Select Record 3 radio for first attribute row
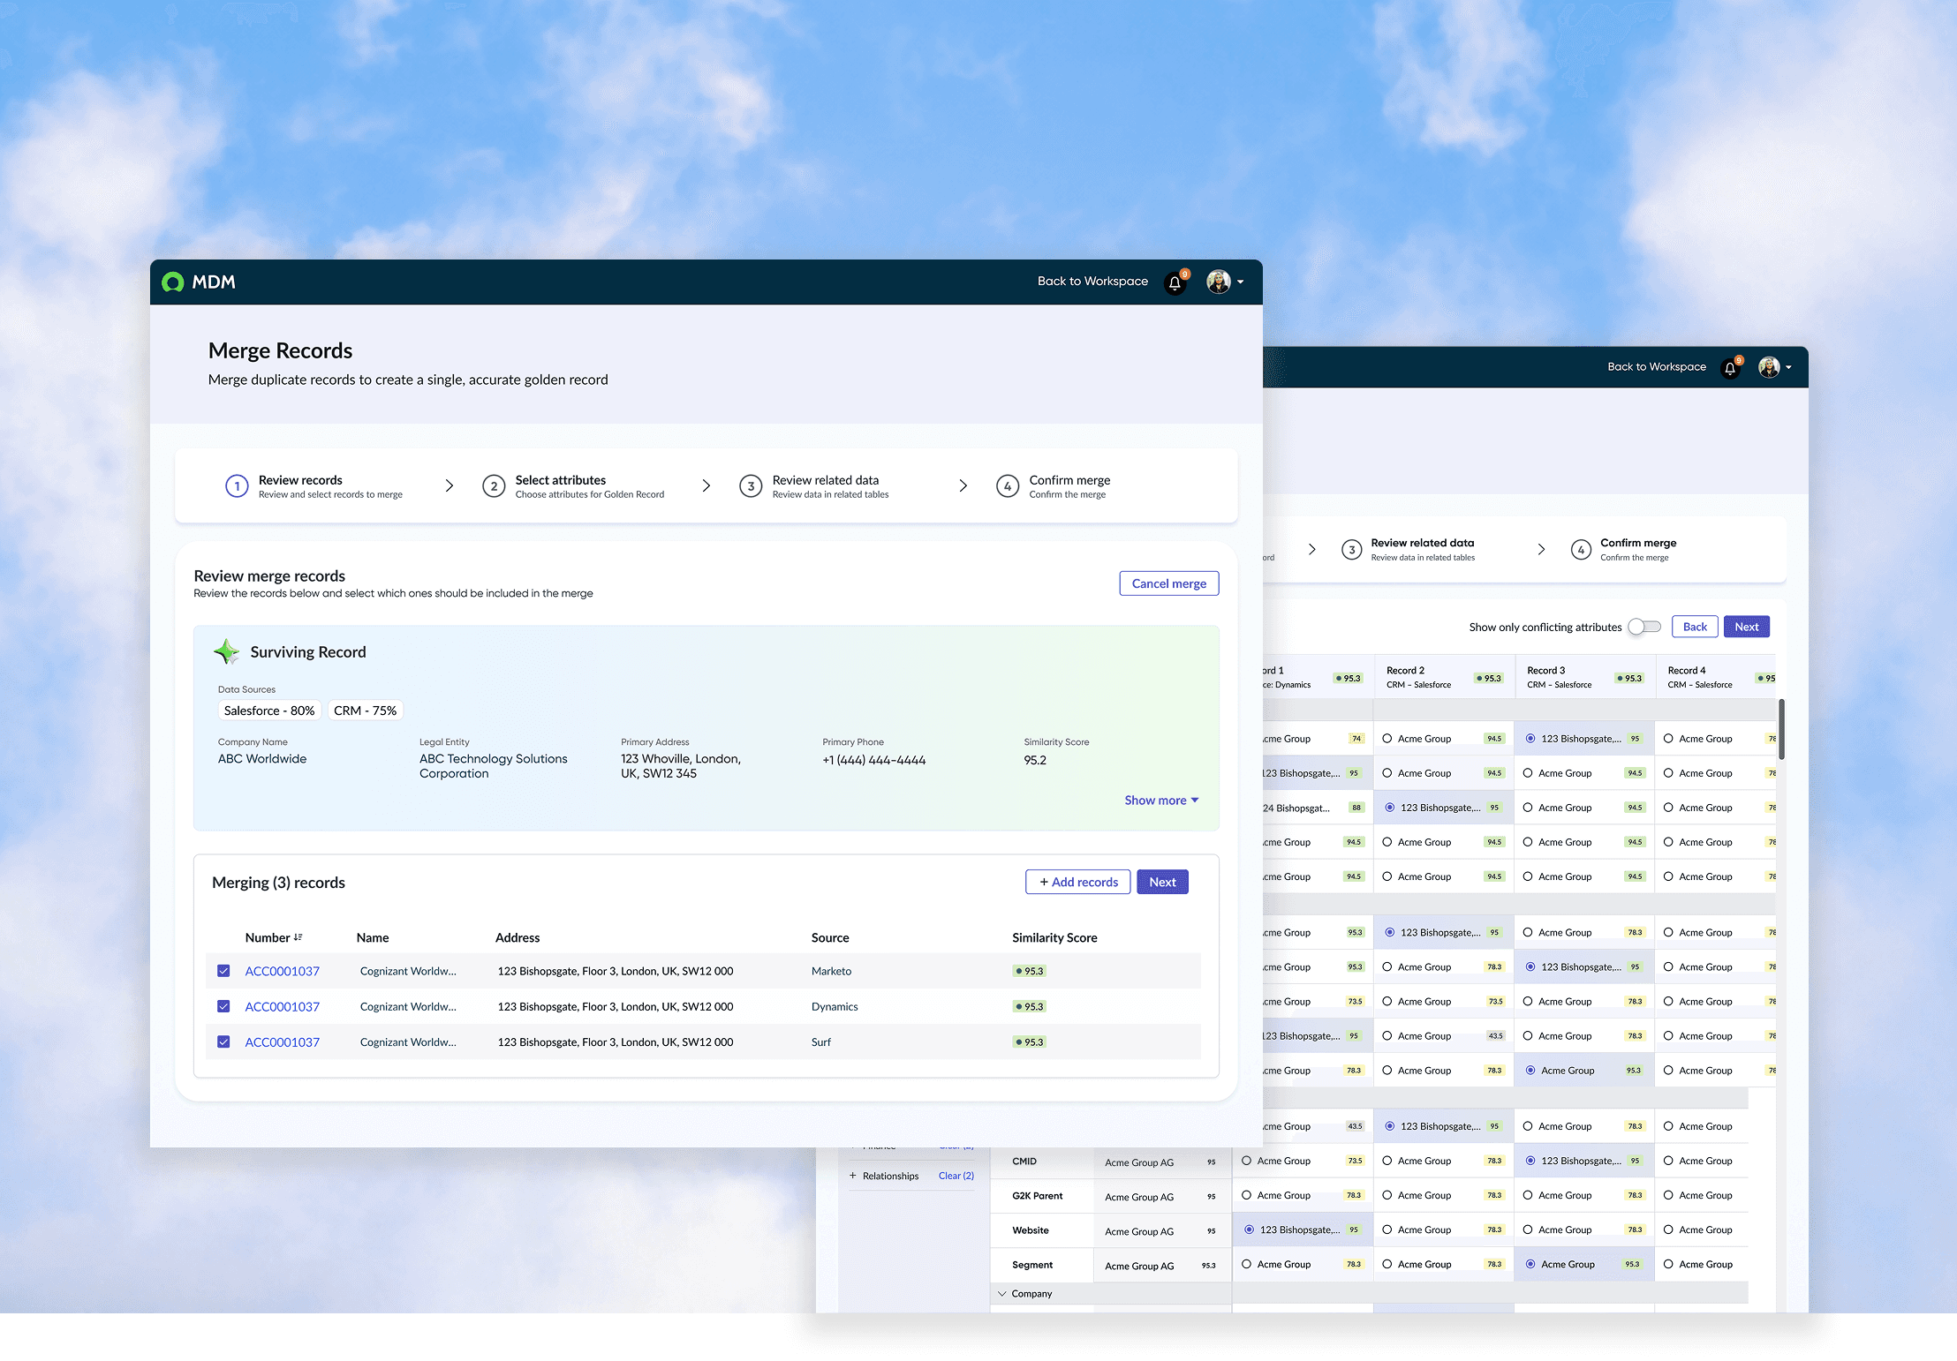The width and height of the screenshot is (1957, 1361). pos(1530,739)
